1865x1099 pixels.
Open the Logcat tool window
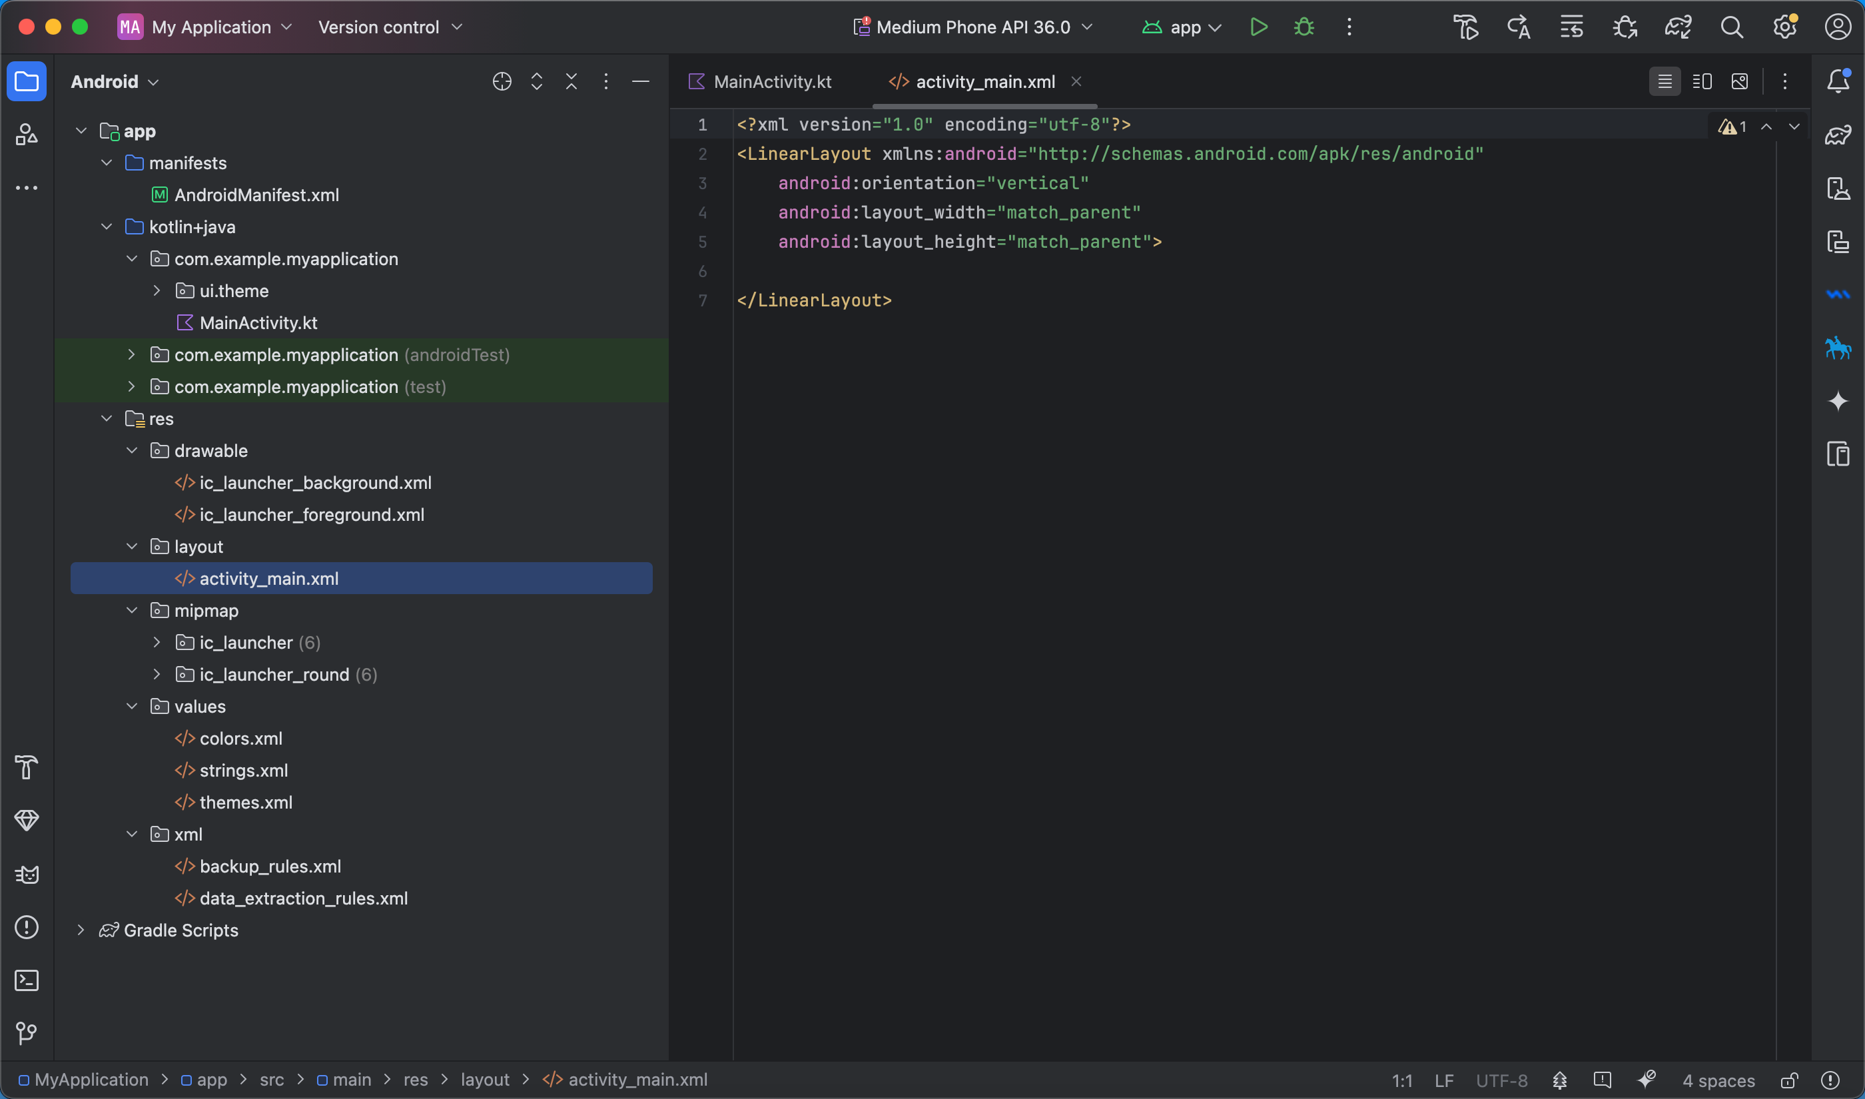coord(27,875)
